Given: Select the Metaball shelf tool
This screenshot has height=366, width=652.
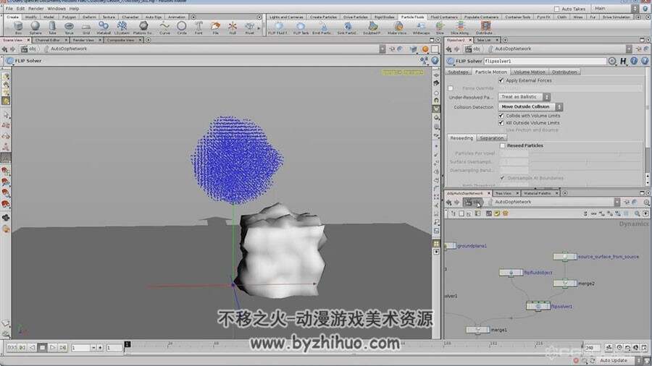Looking at the screenshot, I should [x=104, y=27].
